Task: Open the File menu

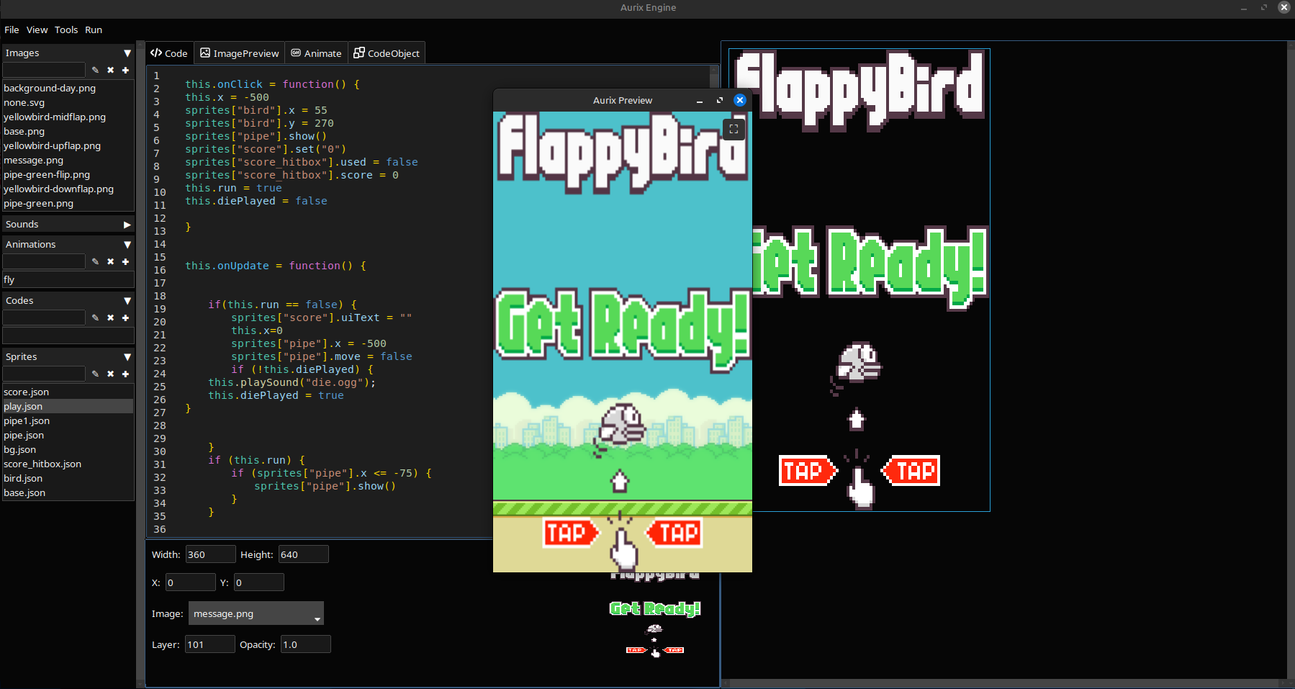Action: pos(12,30)
